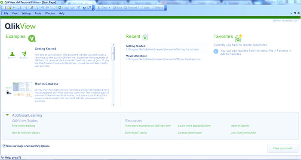
Task: Click the Save disk toolbar icon
Action: [x=19, y=8]
